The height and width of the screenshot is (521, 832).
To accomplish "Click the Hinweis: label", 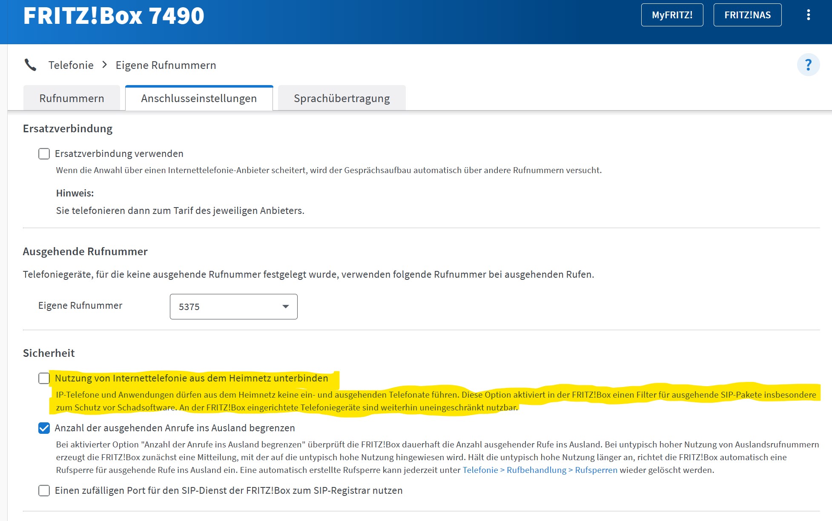I will tap(75, 193).
